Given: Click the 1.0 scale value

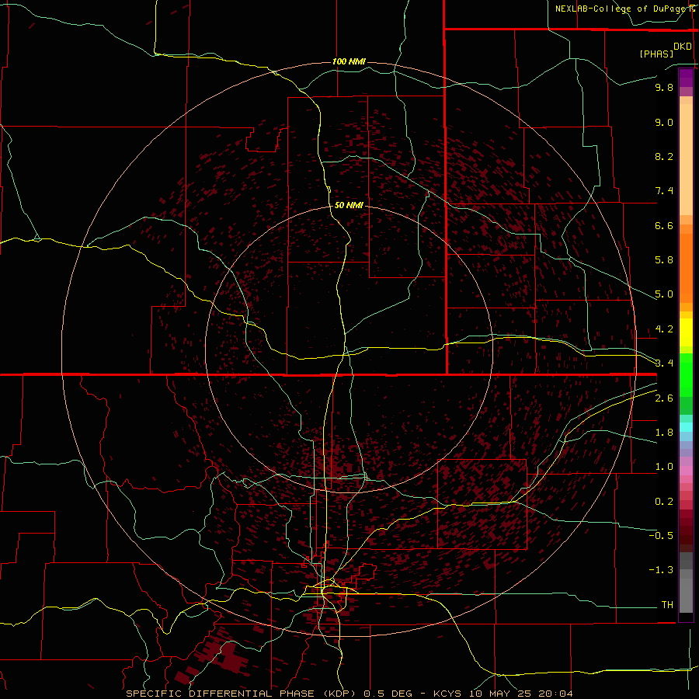Looking at the screenshot, I should [664, 467].
